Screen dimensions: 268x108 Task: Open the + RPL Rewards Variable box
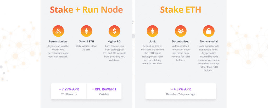(x=104, y=91)
